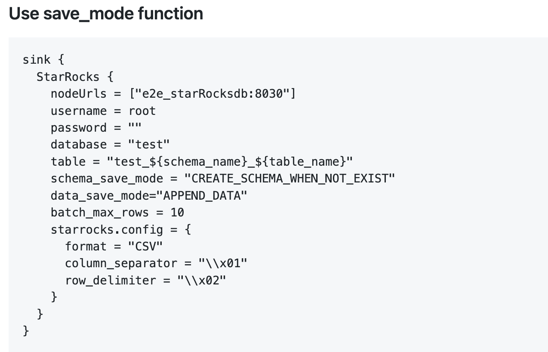Click the "username = root" line
This screenshot has width=548, height=352.
tap(103, 111)
